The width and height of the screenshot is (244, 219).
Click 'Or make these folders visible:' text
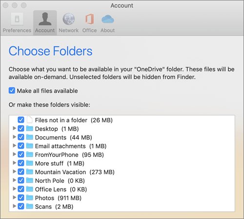coord(49,105)
